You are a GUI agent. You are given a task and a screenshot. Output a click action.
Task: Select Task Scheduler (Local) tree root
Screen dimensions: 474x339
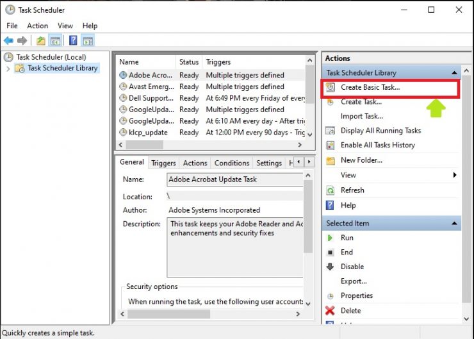[51, 57]
